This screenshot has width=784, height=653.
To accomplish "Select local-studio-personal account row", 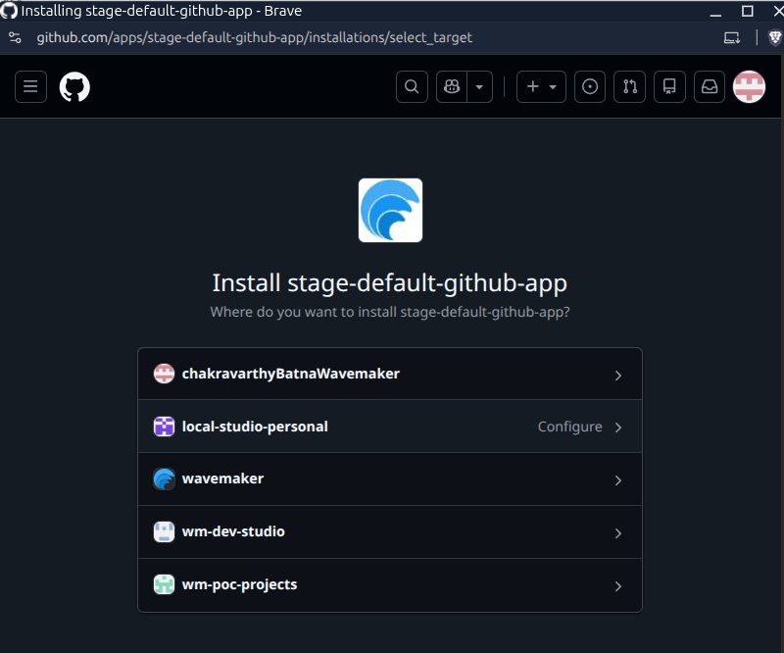I will point(390,427).
